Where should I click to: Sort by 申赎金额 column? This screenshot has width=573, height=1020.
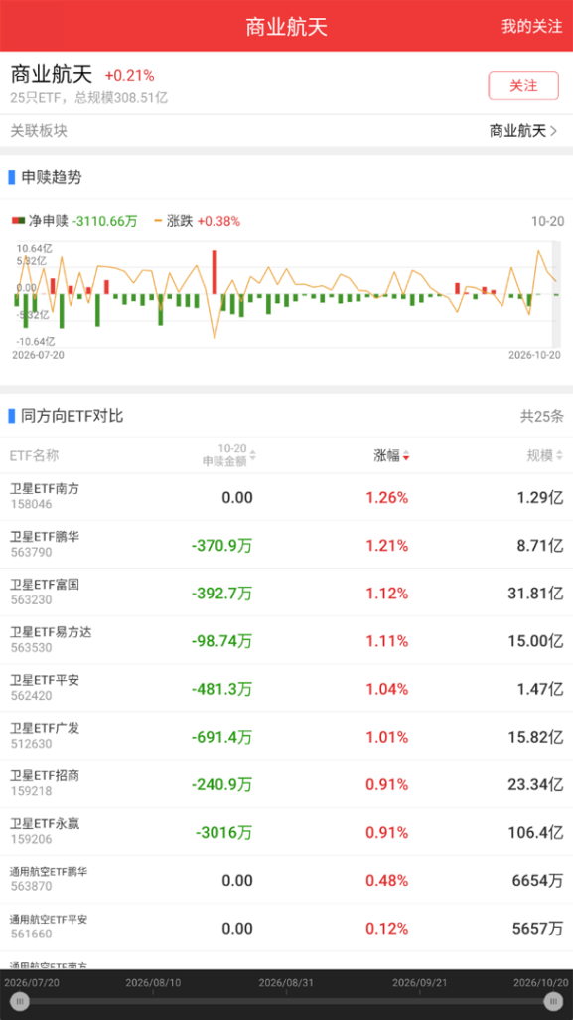[228, 454]
